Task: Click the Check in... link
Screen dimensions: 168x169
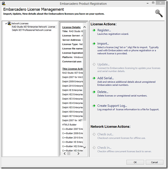Action: point(104,148)
